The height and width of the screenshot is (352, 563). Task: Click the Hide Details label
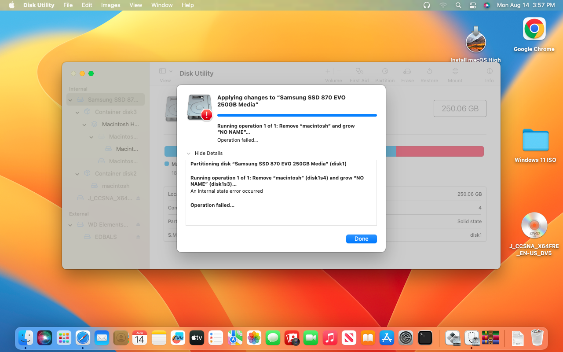(208, 153)
